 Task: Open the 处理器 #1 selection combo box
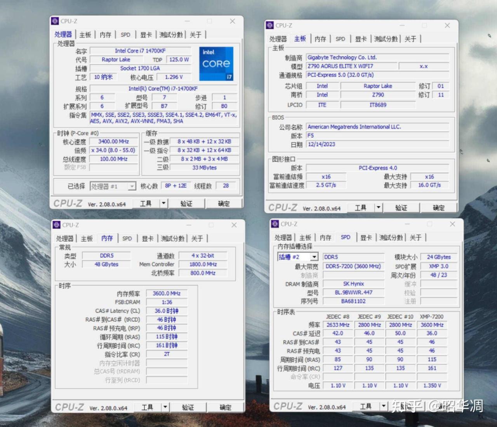tap(113, 186)
